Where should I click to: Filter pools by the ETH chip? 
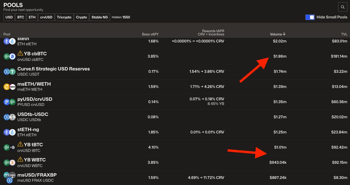point(32,17)
